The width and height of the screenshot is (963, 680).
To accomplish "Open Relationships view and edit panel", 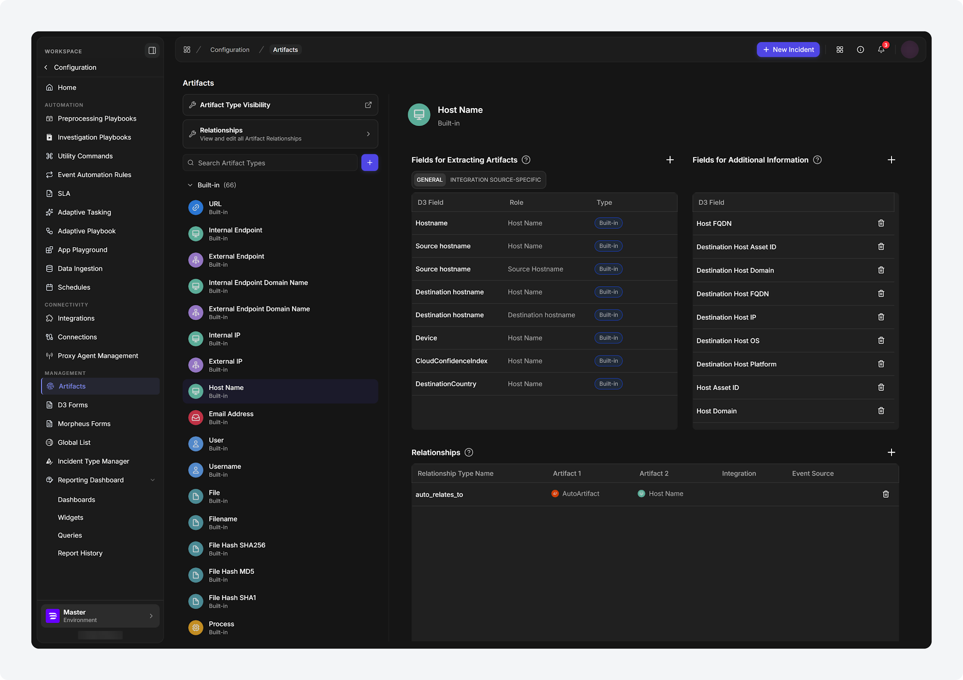I will (280, 134).
